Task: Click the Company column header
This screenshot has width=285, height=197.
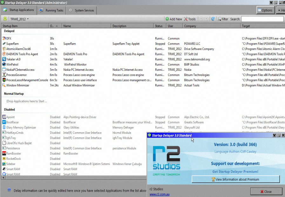Action: pyautogui.click(x=211, y=26)
